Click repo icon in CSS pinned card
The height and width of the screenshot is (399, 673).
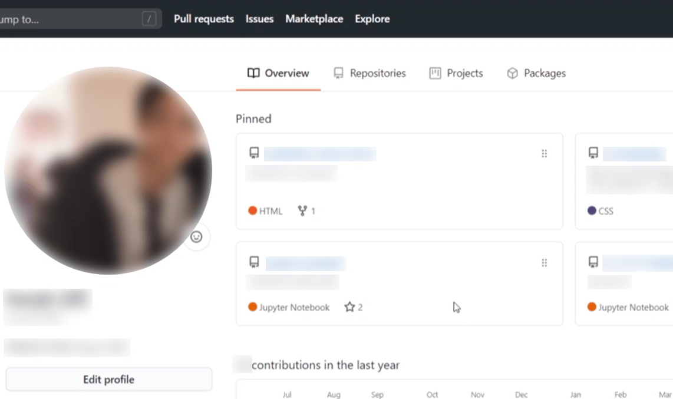pyautogui.click(x=593, y=154)
